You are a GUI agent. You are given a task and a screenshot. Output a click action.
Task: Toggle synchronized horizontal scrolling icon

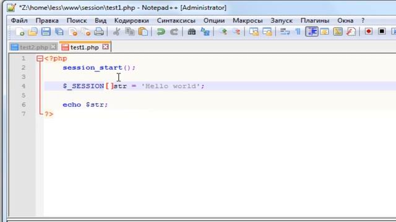point(267,31)
